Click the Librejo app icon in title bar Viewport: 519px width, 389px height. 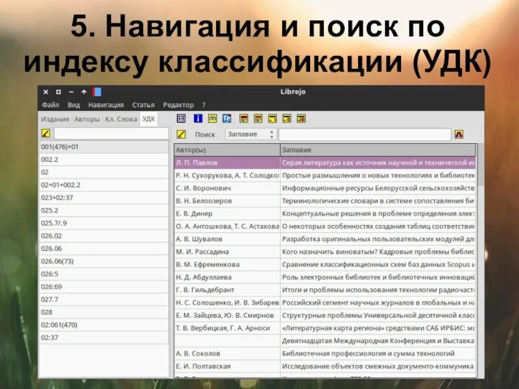(97, 92)
